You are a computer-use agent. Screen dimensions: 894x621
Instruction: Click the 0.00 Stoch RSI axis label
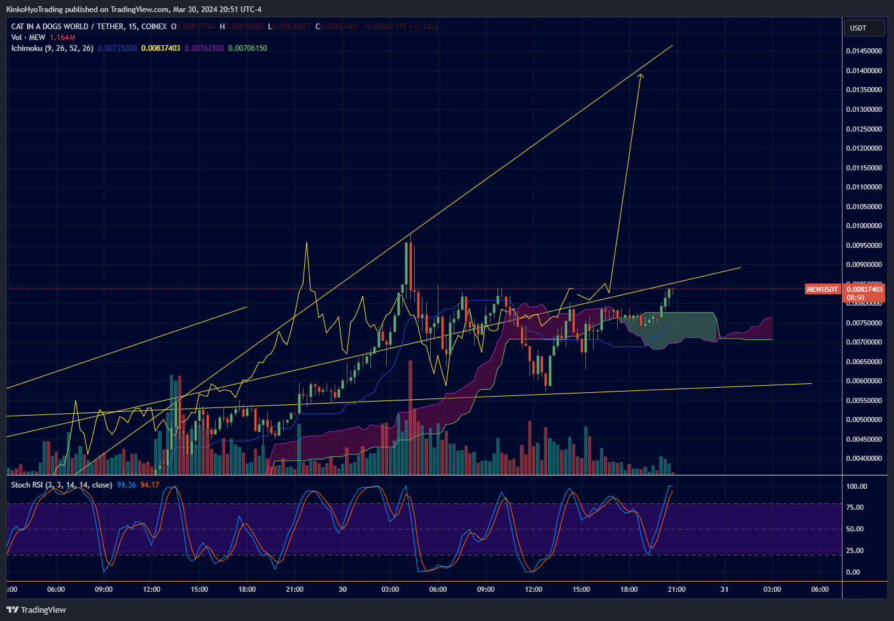coord(853,572)
